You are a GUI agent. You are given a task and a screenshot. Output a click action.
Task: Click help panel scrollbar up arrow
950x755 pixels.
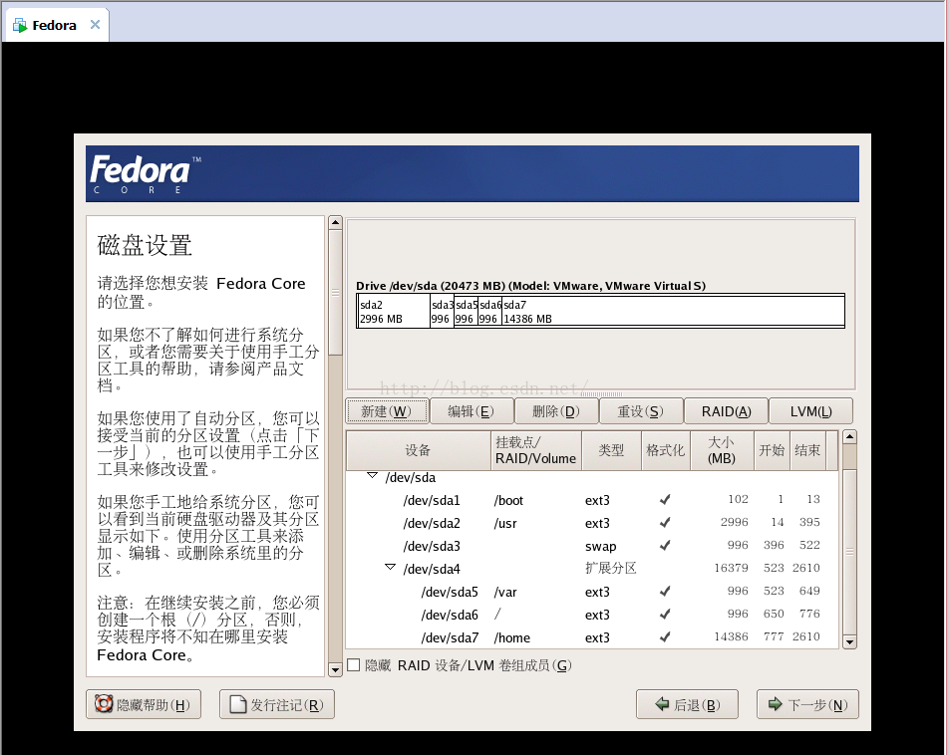335,222
